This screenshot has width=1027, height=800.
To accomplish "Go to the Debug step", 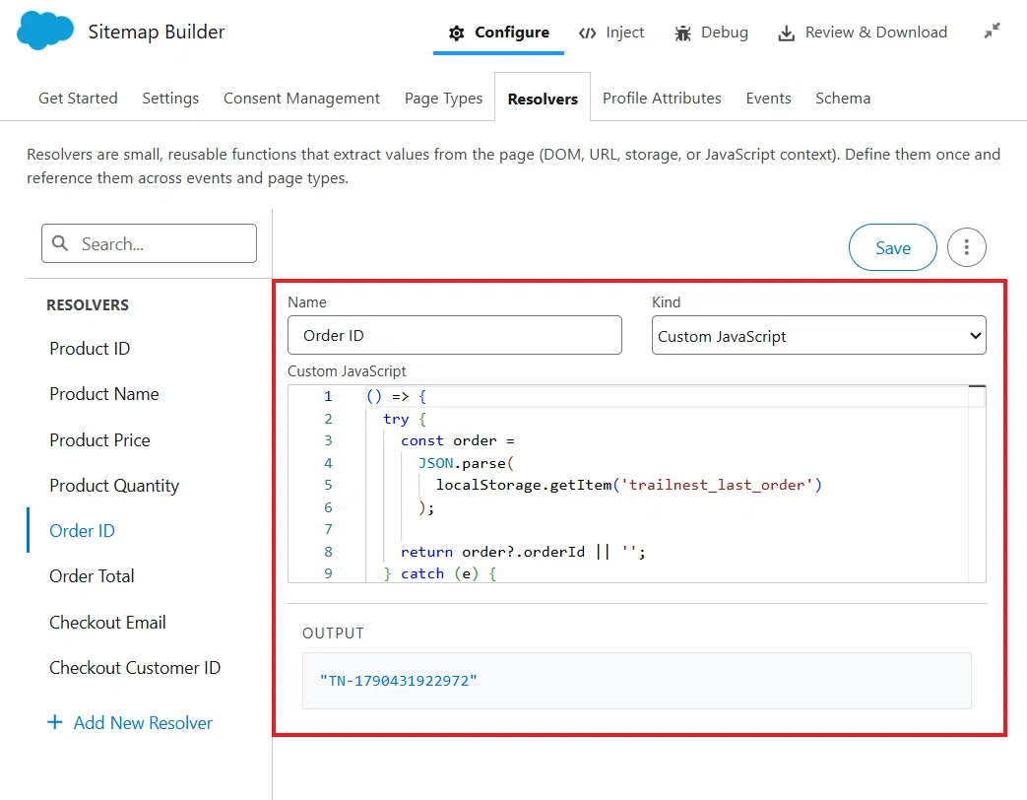I will (711, 33).
